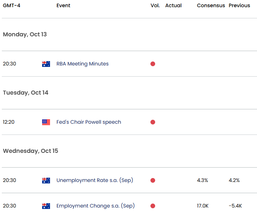Open the RBA Meeting Minutes event
The image size is (257, 214).
click(x=82, y=64)
